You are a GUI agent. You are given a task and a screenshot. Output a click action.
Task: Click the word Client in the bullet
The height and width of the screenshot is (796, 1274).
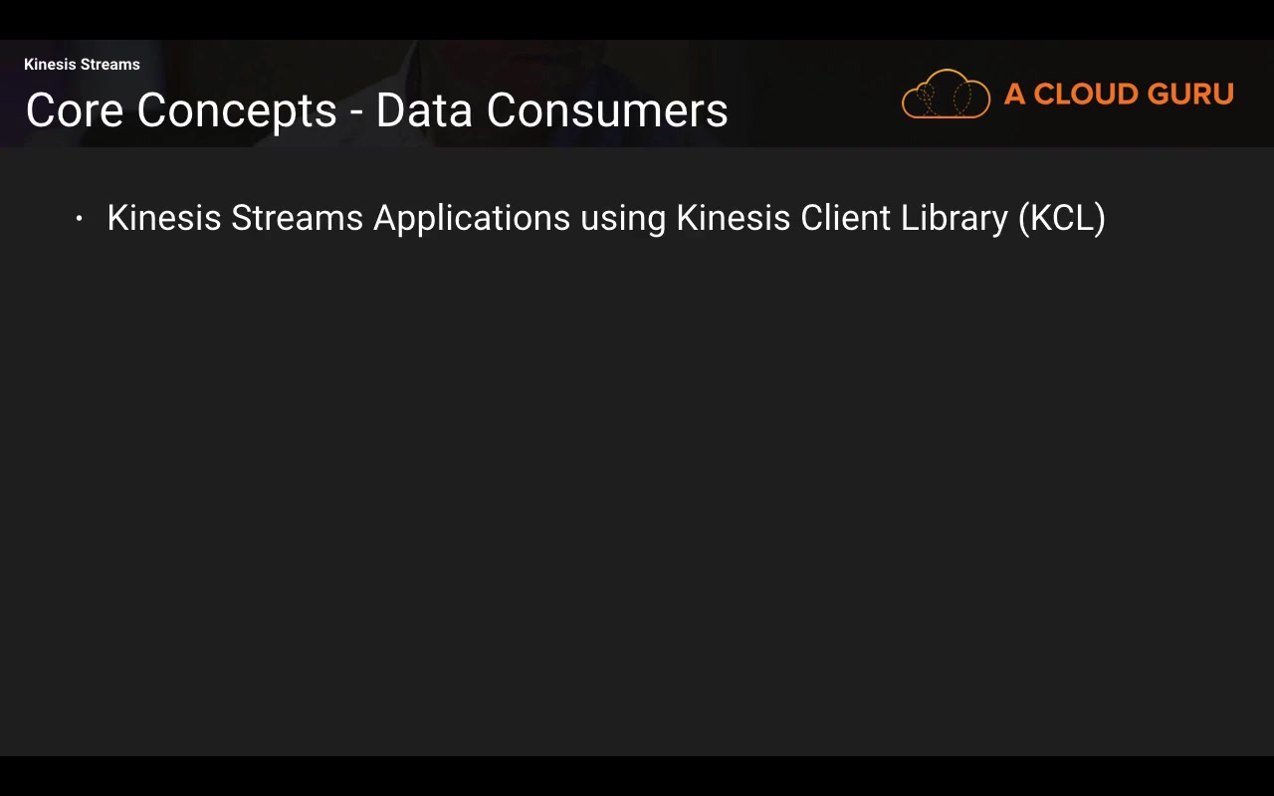click(845, 218)
